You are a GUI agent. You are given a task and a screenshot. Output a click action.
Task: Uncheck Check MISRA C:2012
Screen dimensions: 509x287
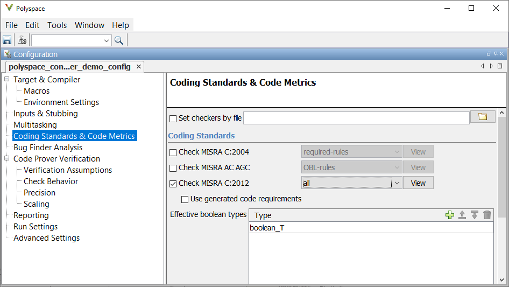coord(173,183)
